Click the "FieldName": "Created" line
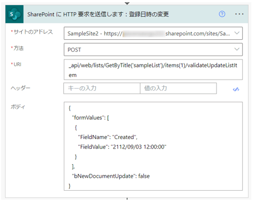 [x=107, y=137]
